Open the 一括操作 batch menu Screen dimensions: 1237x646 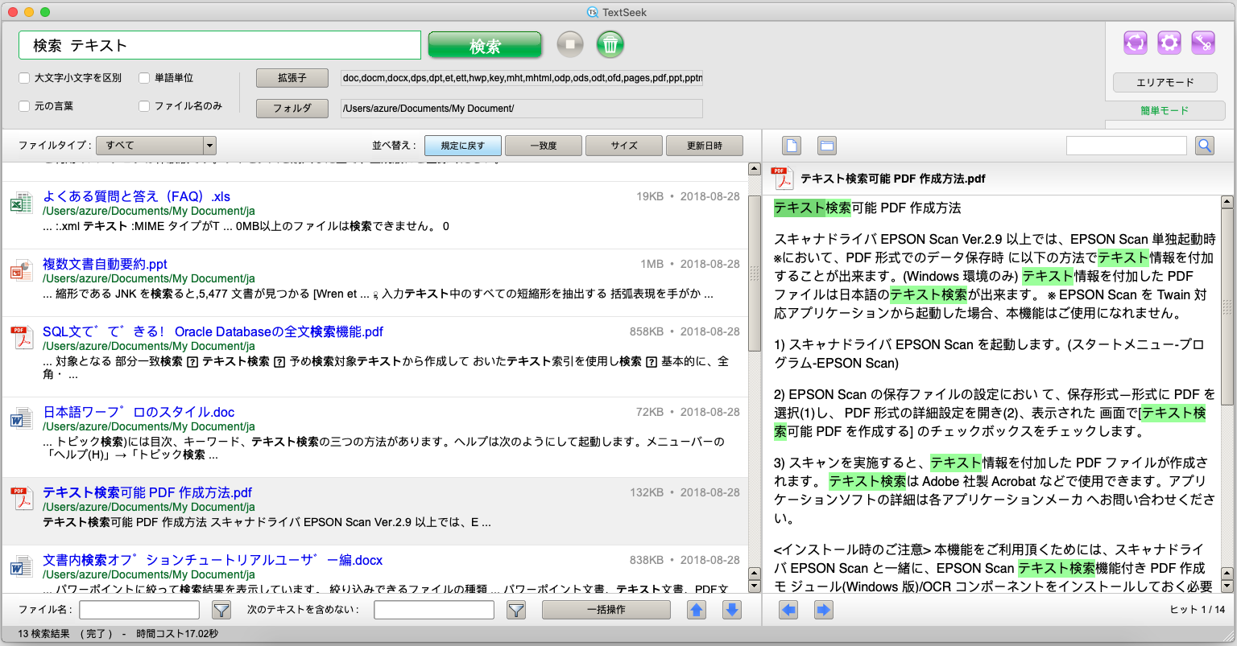coord(606,610)
